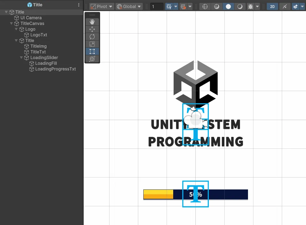The height and width of the screenshot is (225, 306).
Task: Collapse the Logo node
Action: 16,29
